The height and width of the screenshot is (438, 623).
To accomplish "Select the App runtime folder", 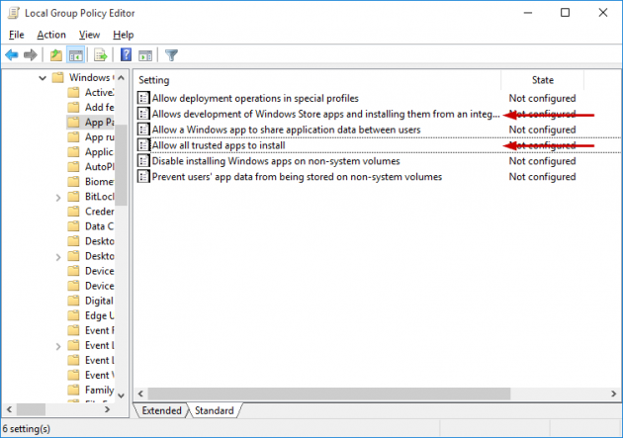I will point(91,137).
